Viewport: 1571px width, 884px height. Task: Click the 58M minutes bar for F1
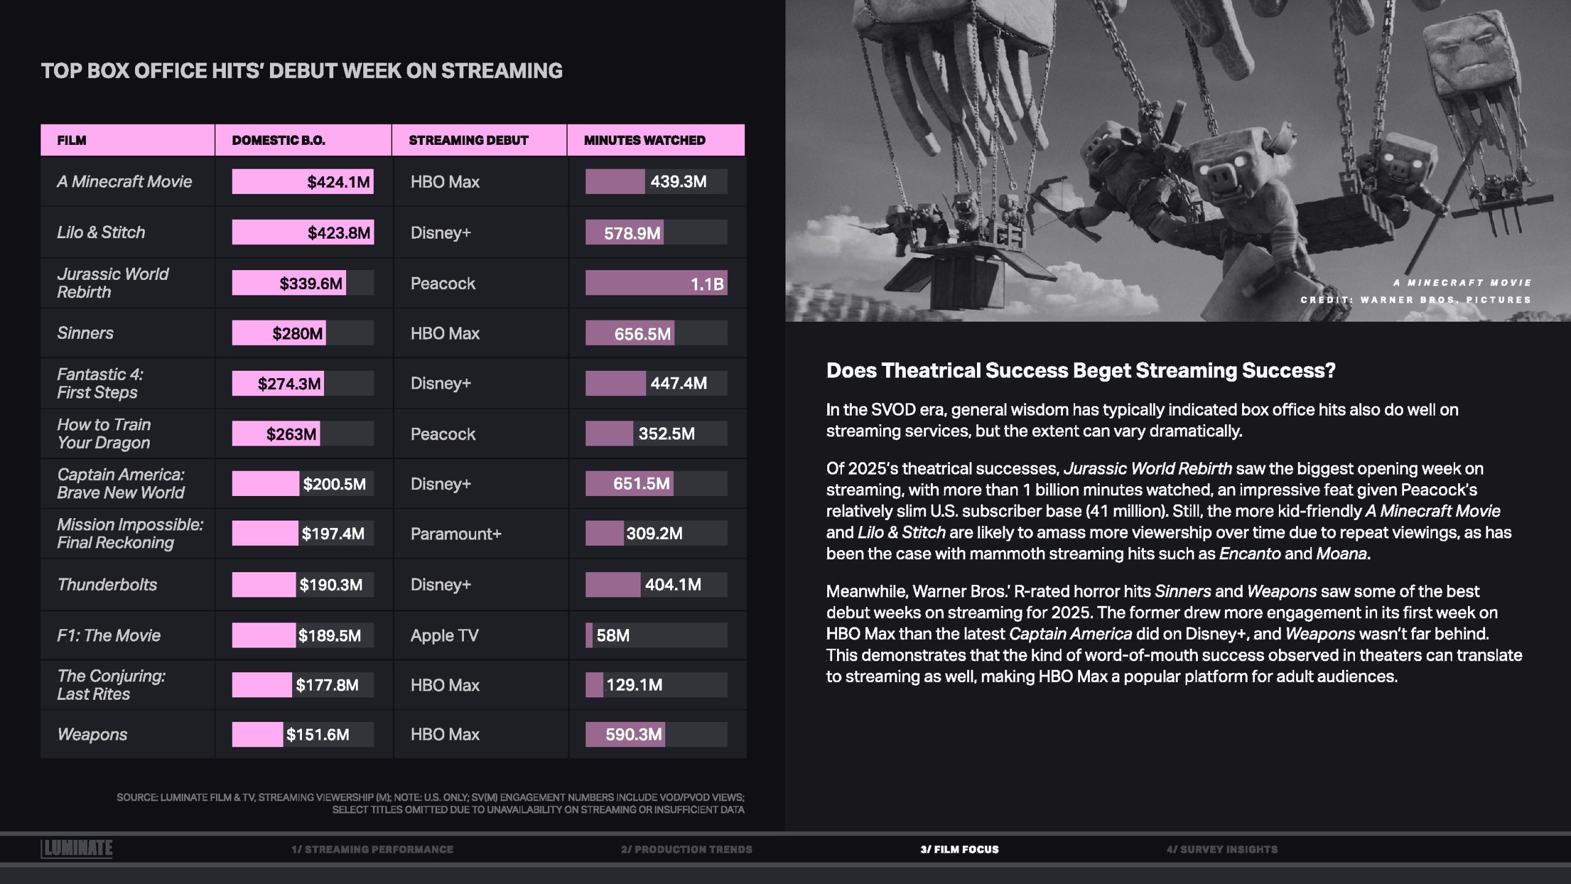pos(590,635)
